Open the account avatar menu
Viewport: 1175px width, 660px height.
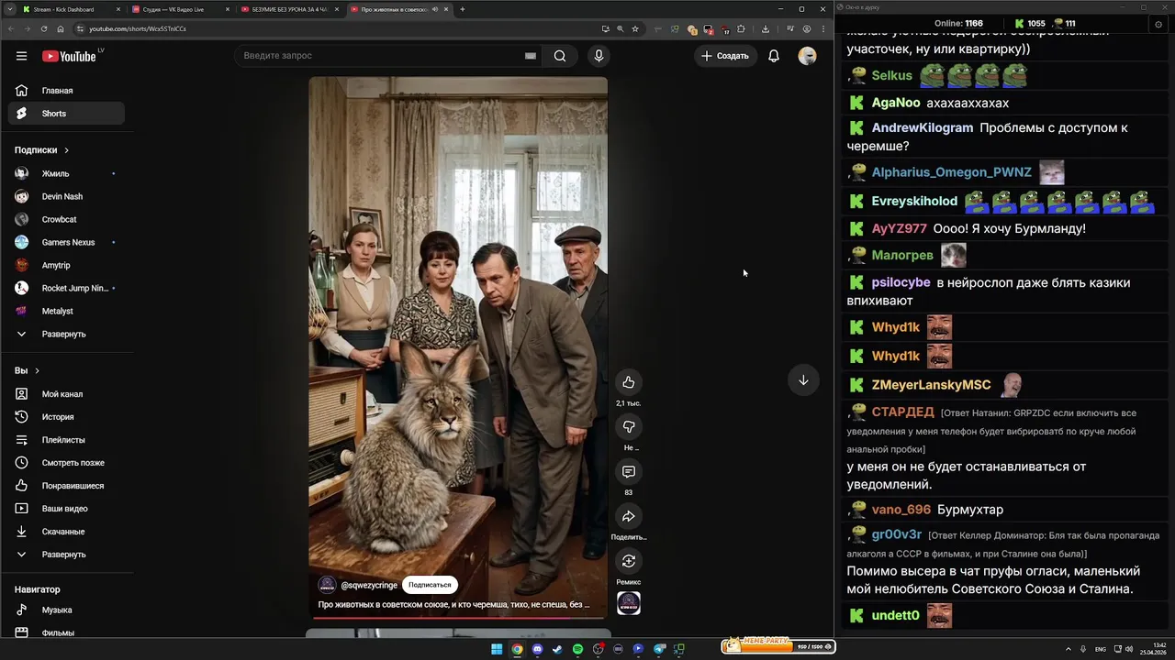click(x=808, y=56)
